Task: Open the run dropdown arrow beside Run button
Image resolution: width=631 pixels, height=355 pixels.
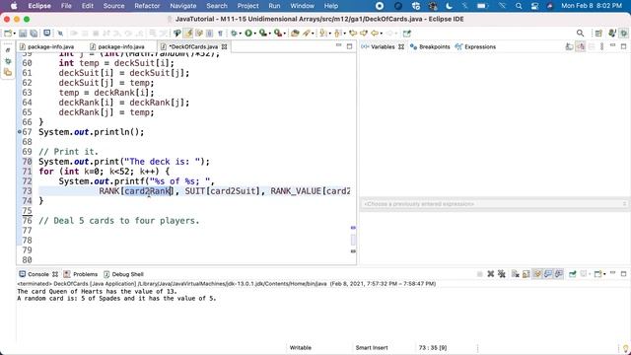Action: click(x=255, y=34)
